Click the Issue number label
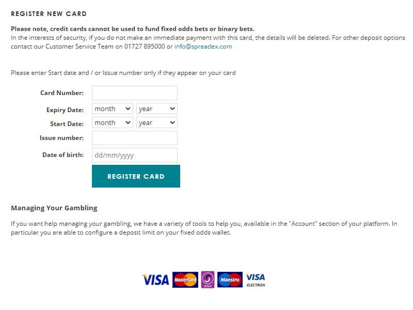The width and height of the screenshot is (413, 310). tap(61, 137)
